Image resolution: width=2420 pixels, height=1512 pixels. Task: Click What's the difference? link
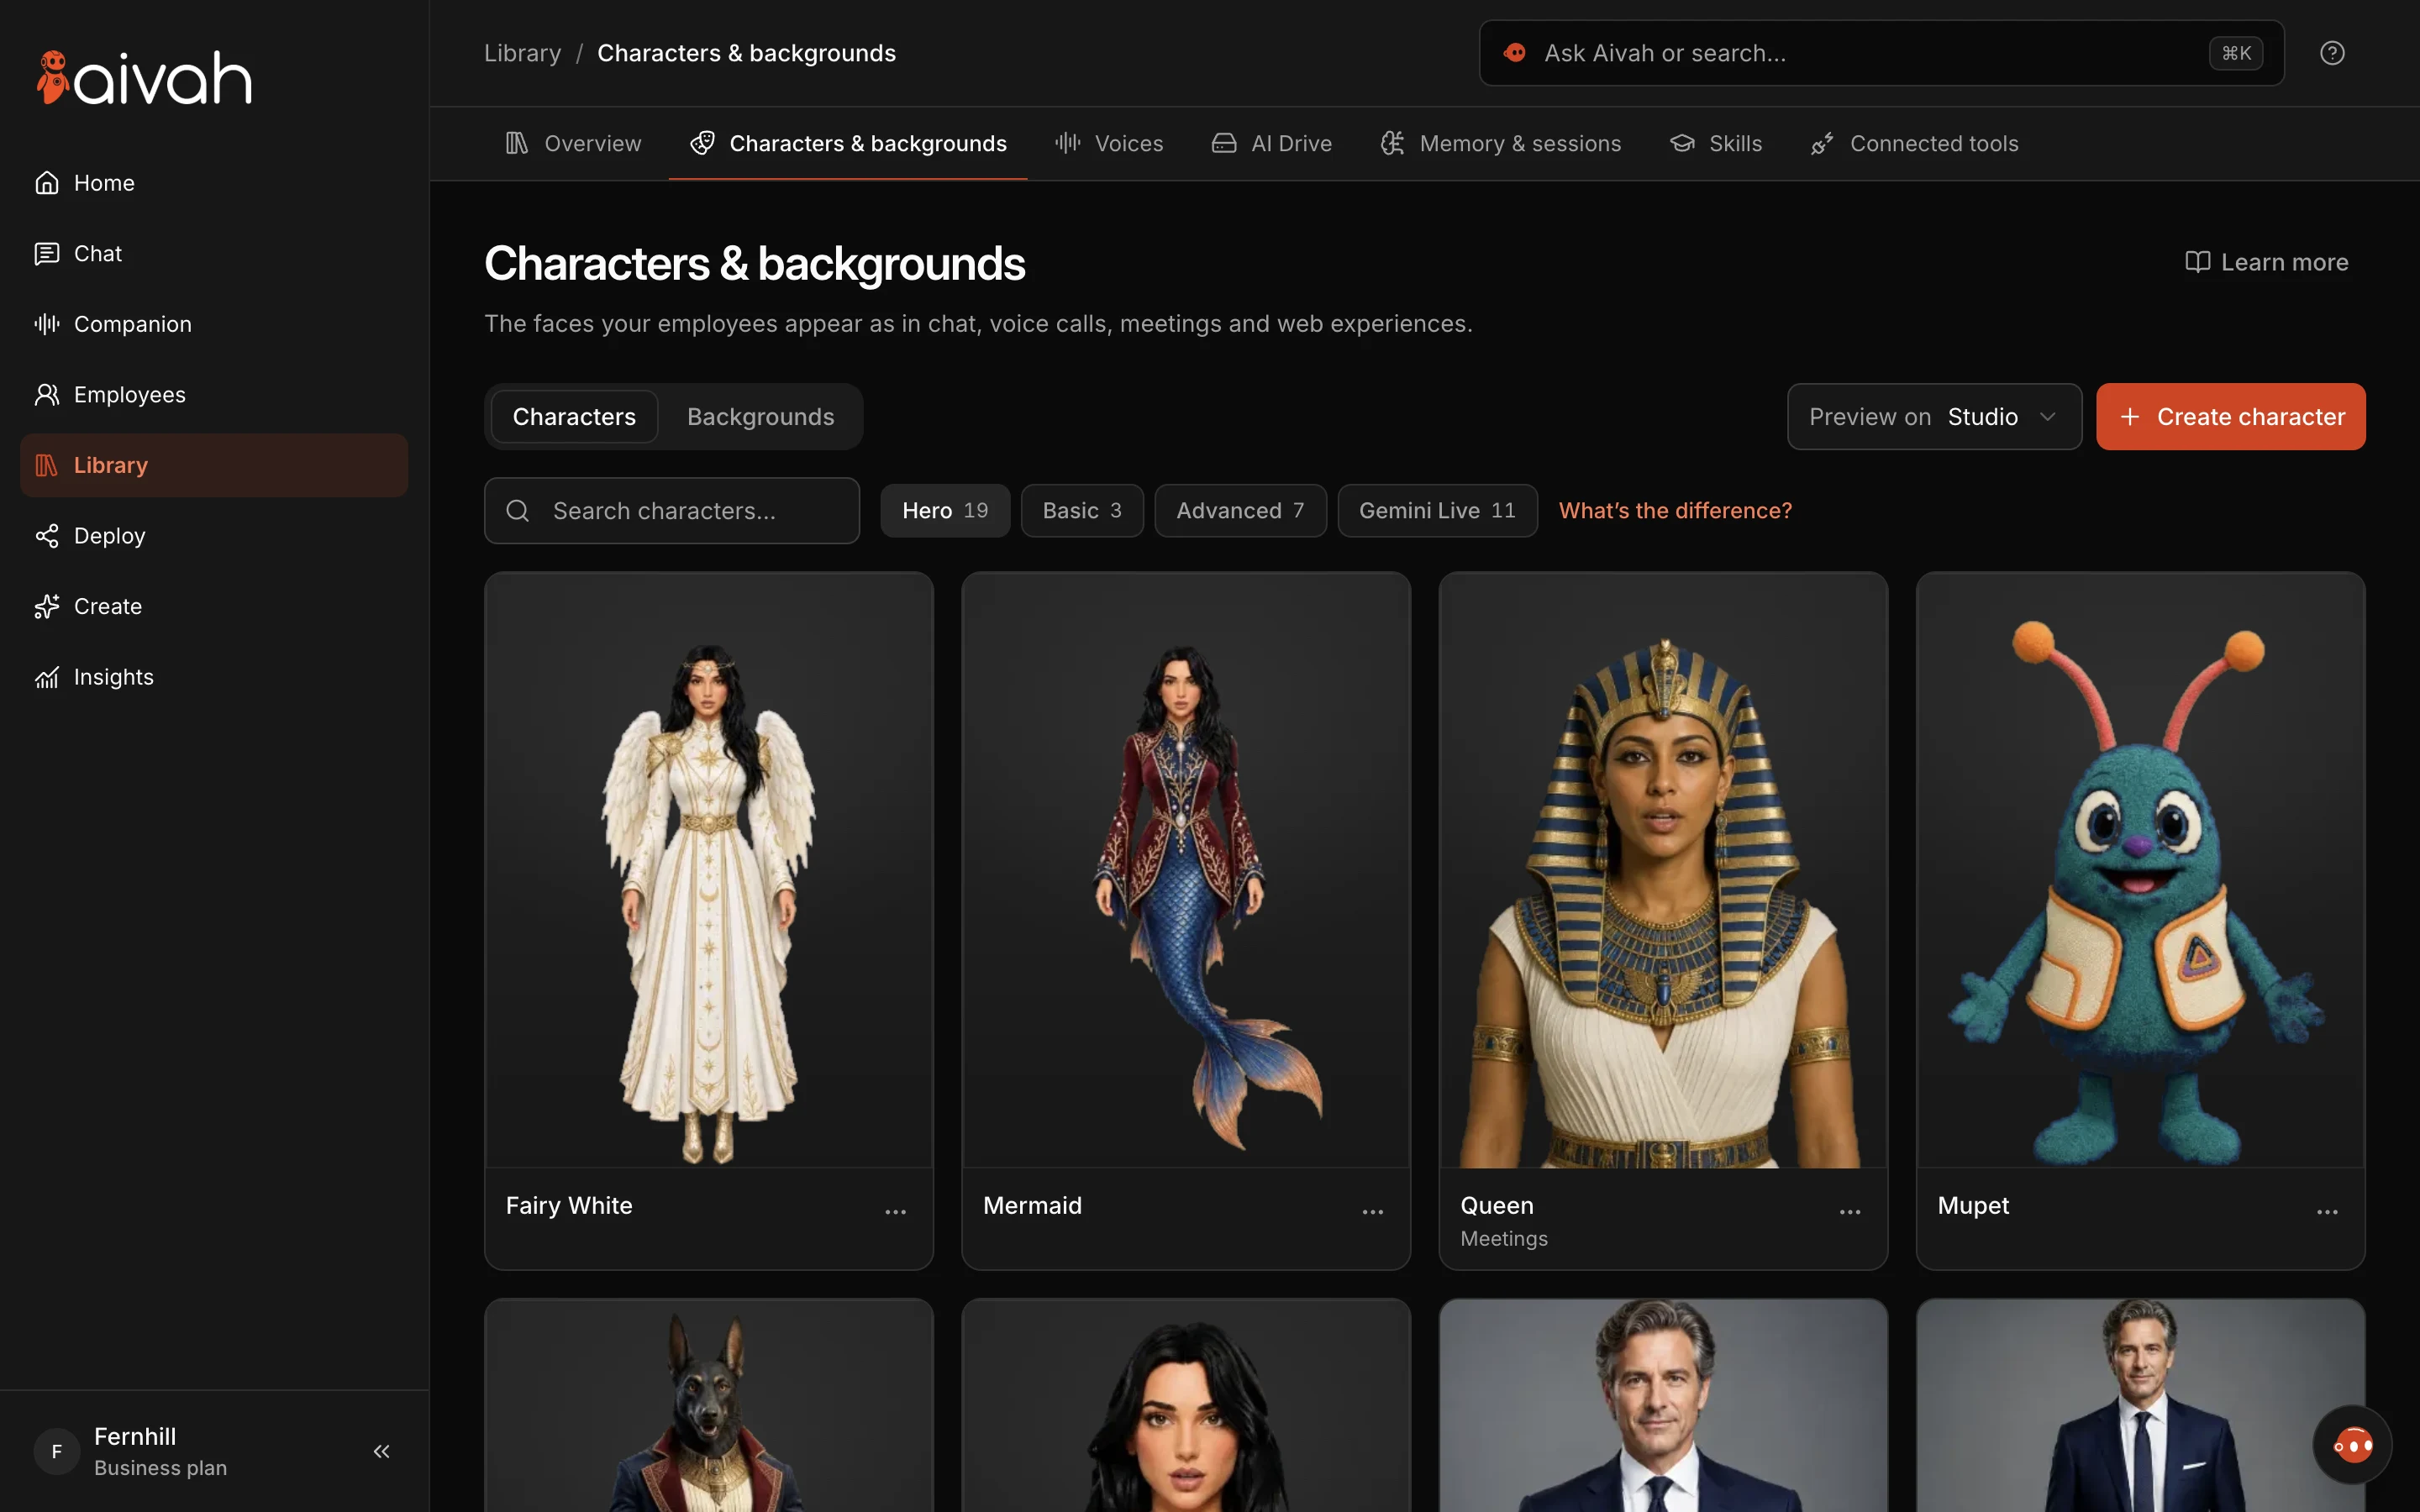click(1675, 511)
